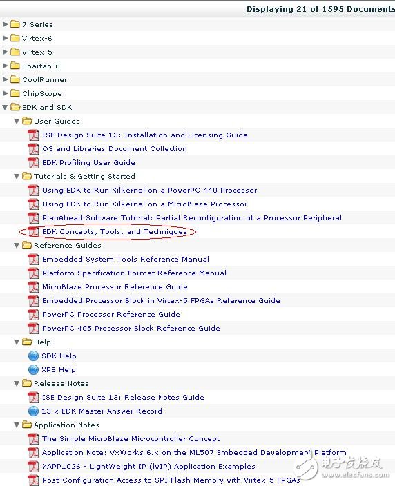
Task: Select the Tutorials & Getting Started label
Action: point(84,176)
